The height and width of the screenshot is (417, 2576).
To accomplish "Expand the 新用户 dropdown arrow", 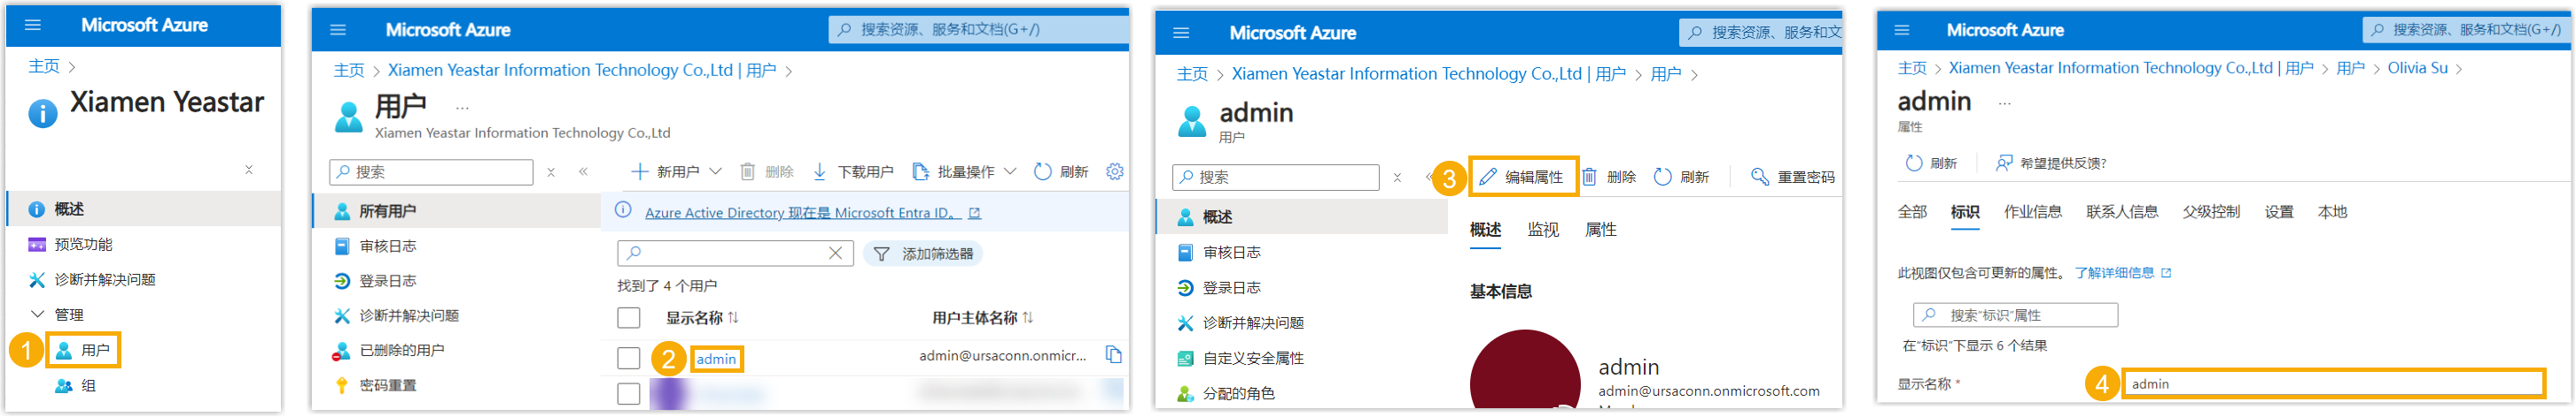I will (x=716, y=171).
